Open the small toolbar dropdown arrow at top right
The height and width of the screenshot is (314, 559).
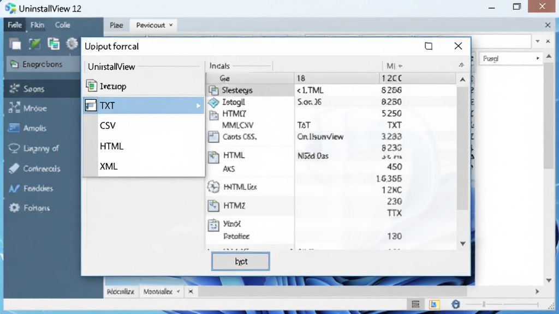[538, 41]
